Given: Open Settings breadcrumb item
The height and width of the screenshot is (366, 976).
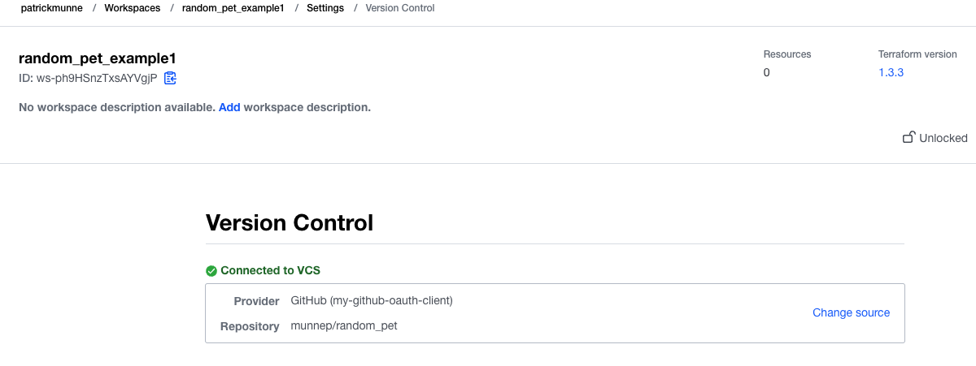Looking at the screenshot, I should [325, 8].
